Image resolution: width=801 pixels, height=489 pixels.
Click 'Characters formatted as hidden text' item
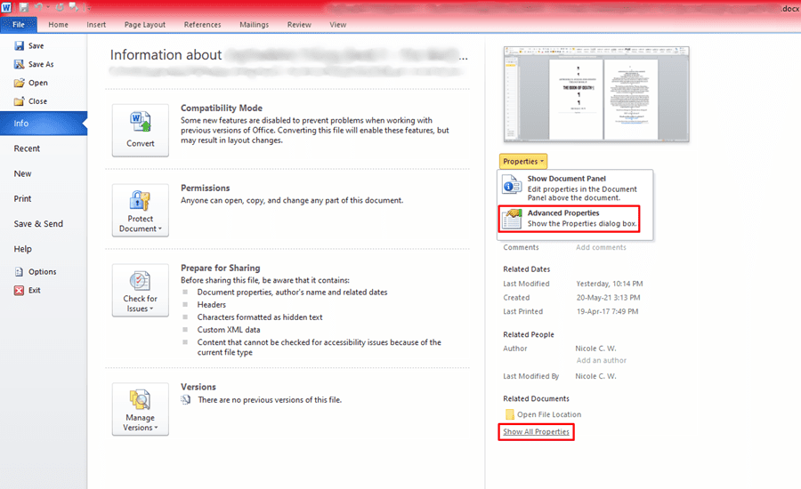pyautogui.click(x=260, y=317)
